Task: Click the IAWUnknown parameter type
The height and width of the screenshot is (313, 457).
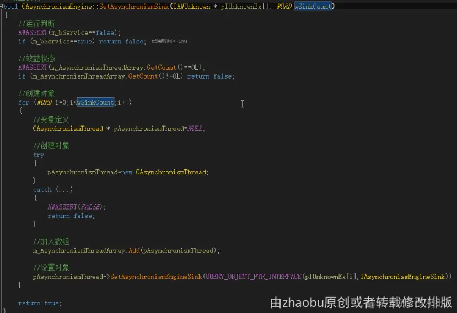Action: tap(192, 7)
